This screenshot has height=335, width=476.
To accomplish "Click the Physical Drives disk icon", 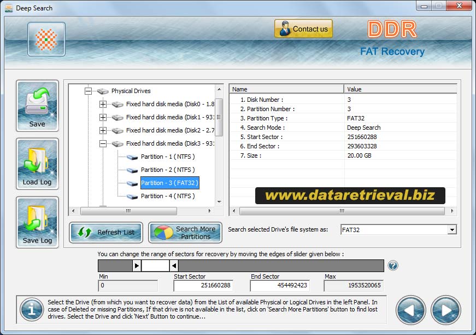I will click(x=103, y=91).
